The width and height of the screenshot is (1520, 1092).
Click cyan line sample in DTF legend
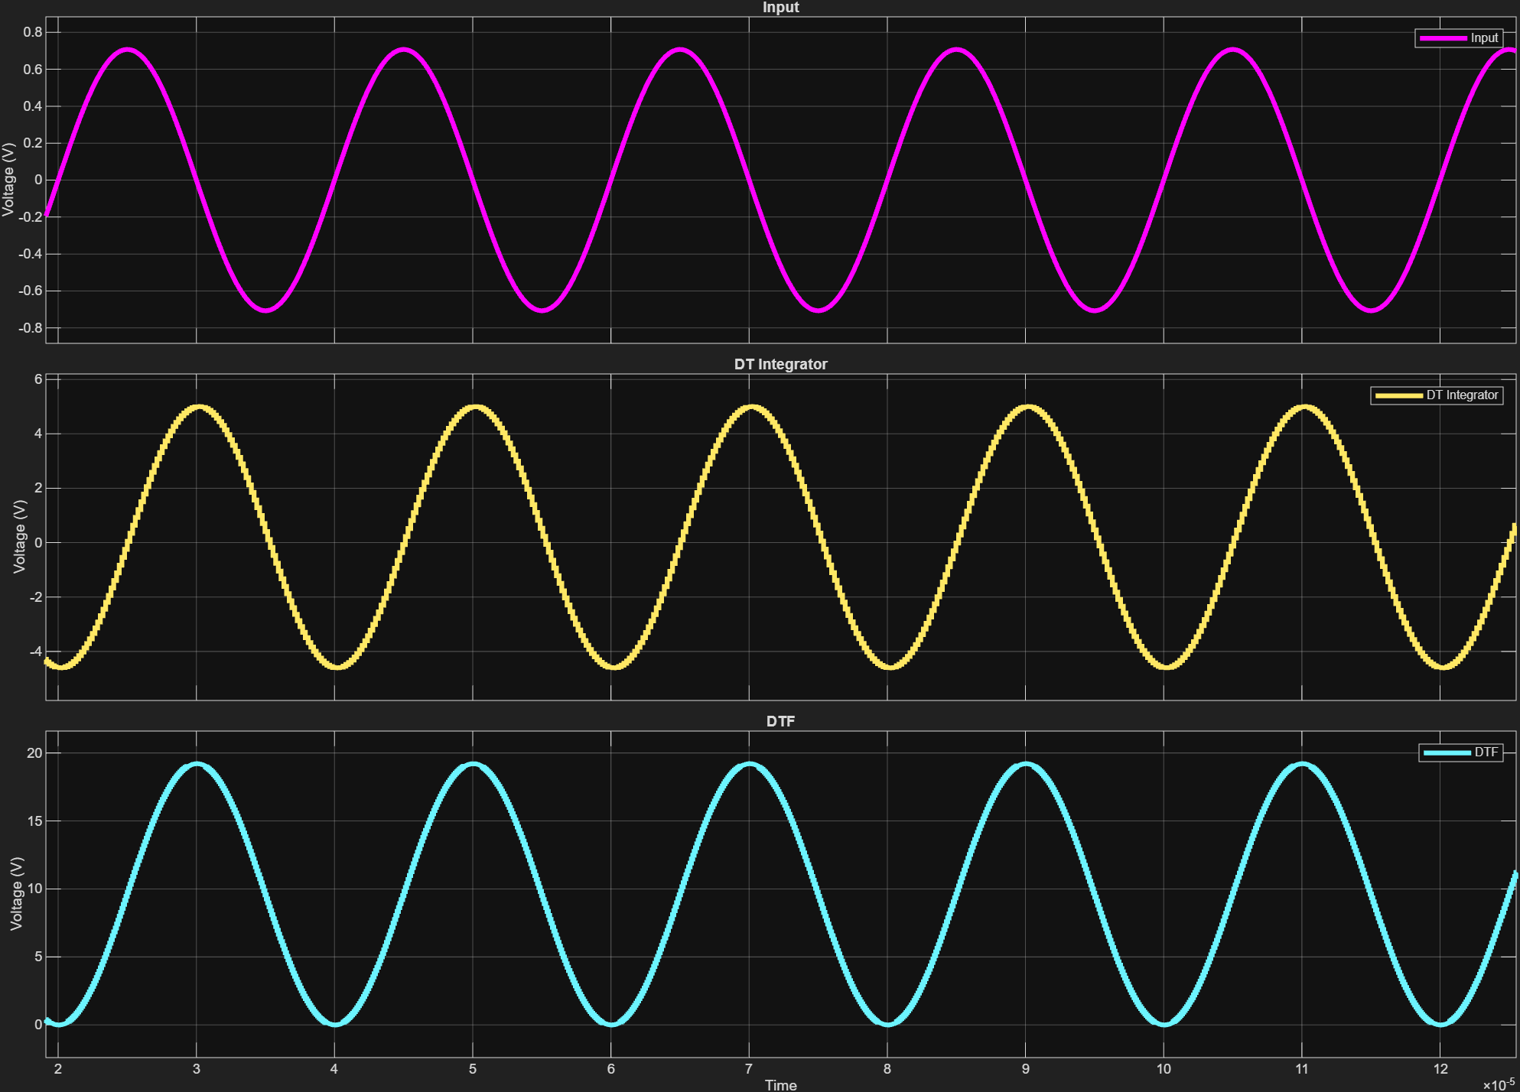[x=1446, y=752]
